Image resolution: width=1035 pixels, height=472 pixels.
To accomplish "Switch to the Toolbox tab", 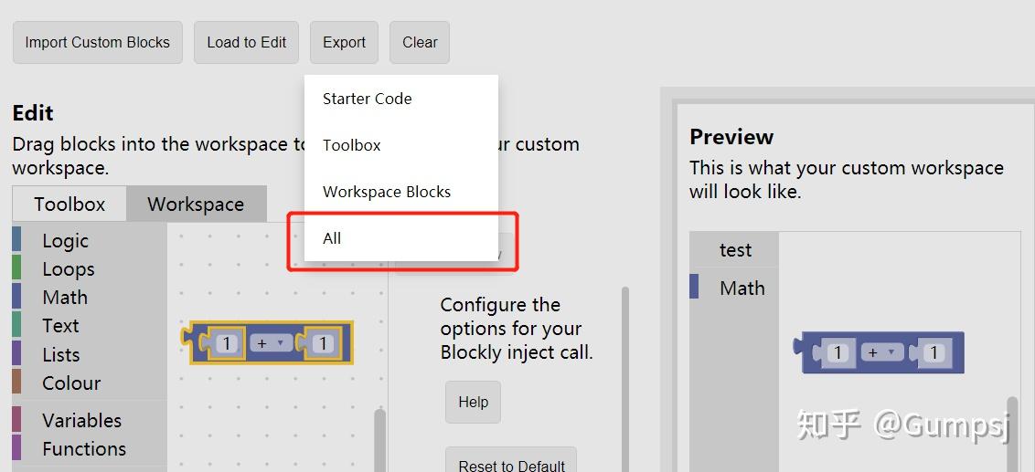I will click(x=69, y=205).
